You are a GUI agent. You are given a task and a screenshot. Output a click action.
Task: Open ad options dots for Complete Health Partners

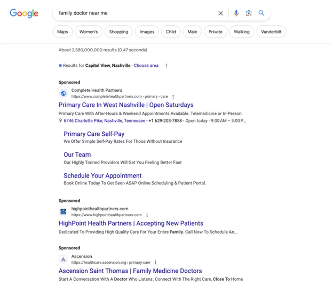click(x=173, y=97)
